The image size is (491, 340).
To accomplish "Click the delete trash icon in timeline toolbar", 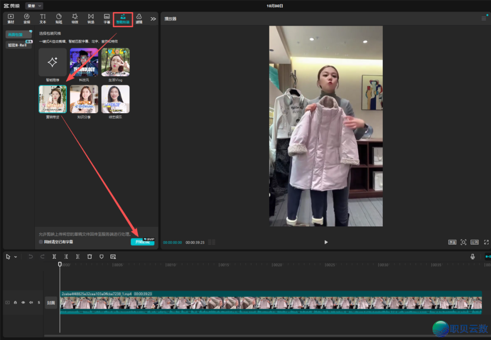I will click(x=90, y=257).
